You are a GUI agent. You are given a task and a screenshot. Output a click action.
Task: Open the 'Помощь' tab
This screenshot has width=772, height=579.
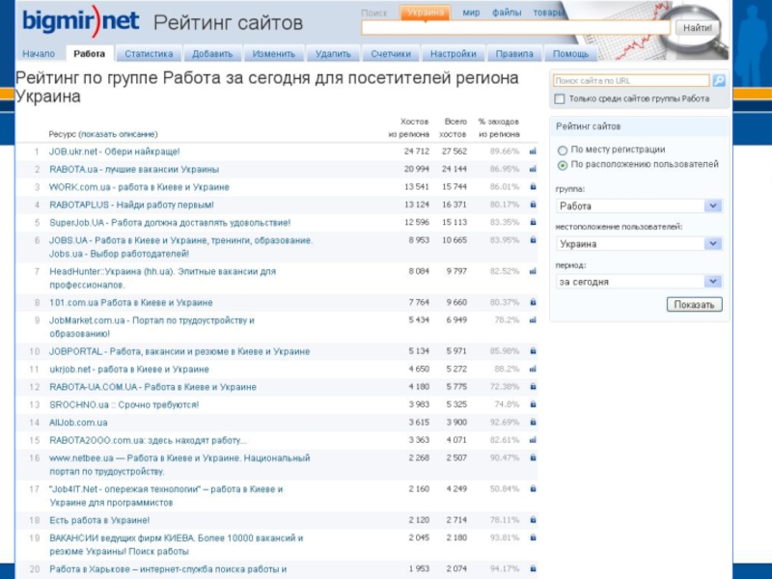coord(570,54)
